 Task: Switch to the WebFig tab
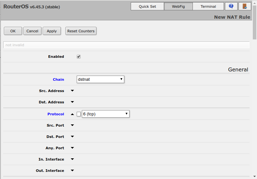pos(178,6)
